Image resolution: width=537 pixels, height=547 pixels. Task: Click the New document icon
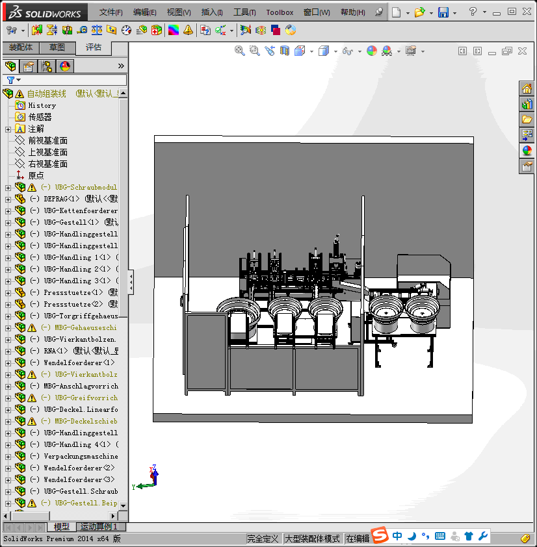tap(397, 12)
